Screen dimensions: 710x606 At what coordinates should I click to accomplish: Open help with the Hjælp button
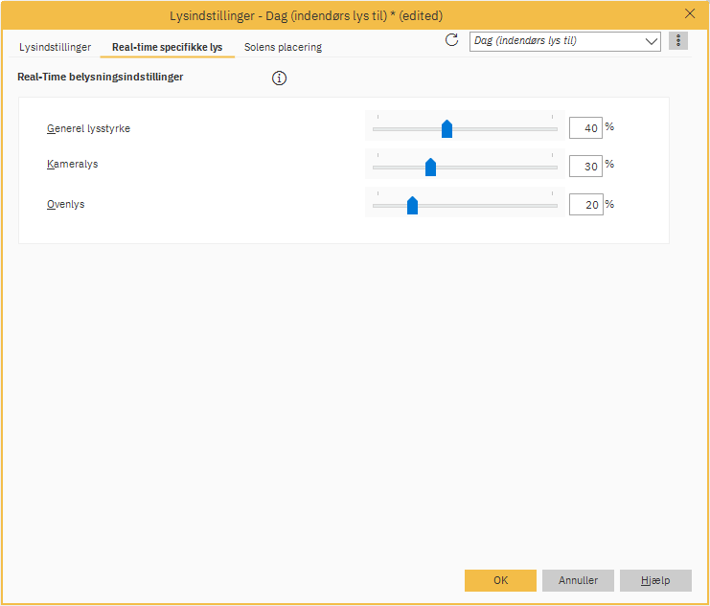(655, 580)
